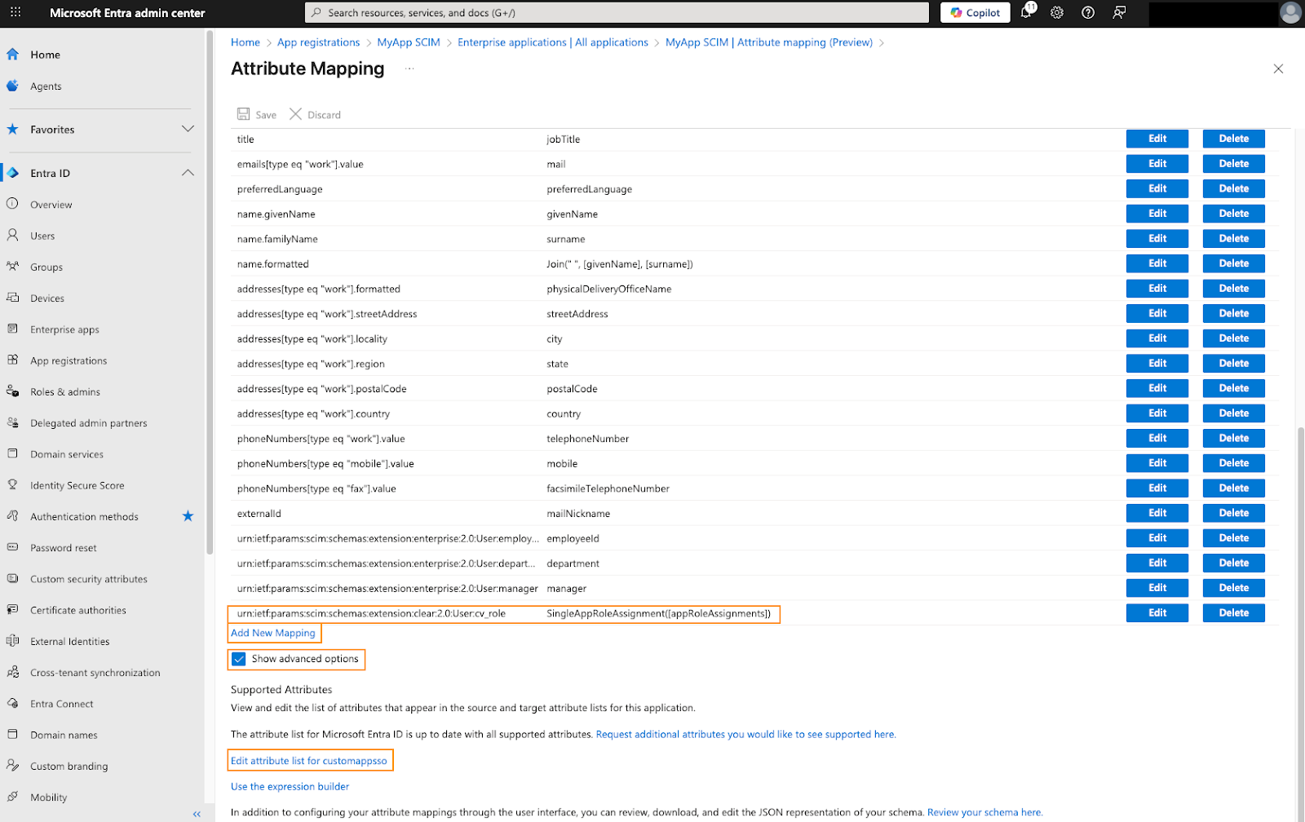Screen dimensions: 1305x822
Task: Open Mobility in sidebar
Action: coord(49,798)
